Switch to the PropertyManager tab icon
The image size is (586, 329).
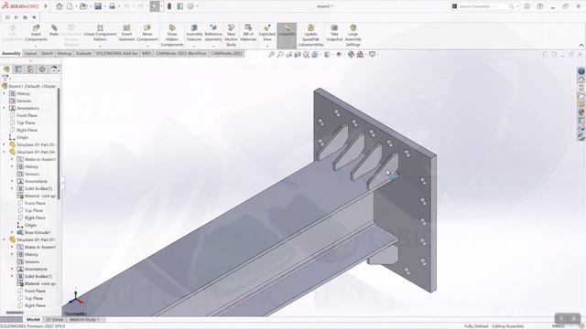tap(18, 69)
